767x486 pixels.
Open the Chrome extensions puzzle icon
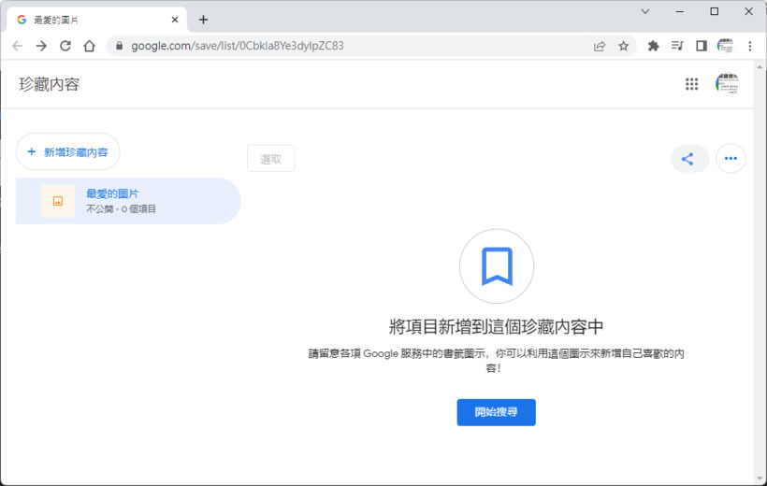(653, 46)
